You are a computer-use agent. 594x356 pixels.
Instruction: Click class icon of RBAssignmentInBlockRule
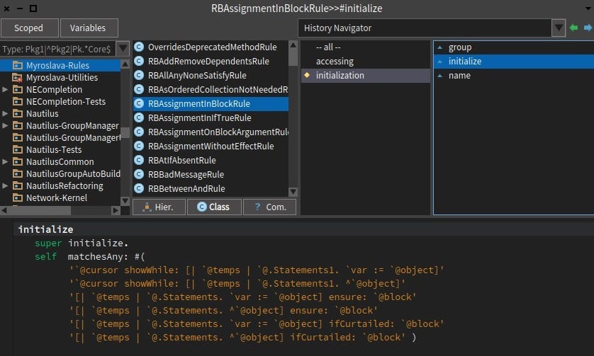(x=139, y=103)
